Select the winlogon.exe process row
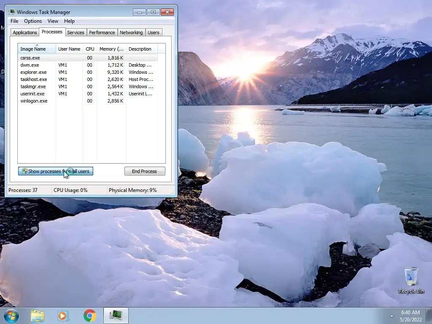Screen dimensions: 432x324 coord(88,101)
